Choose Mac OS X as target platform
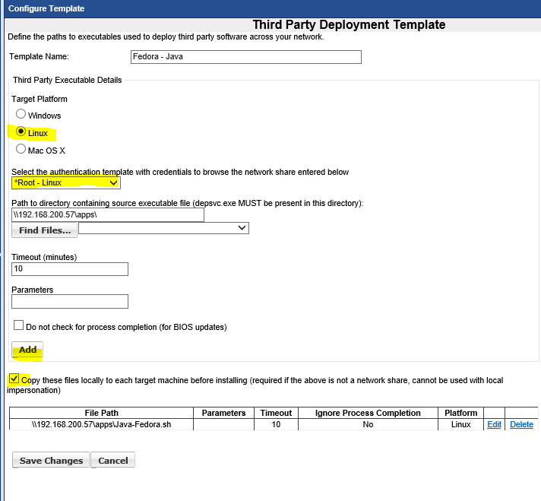The width and height of the screenshot is (541, 501). click(21, 149)
